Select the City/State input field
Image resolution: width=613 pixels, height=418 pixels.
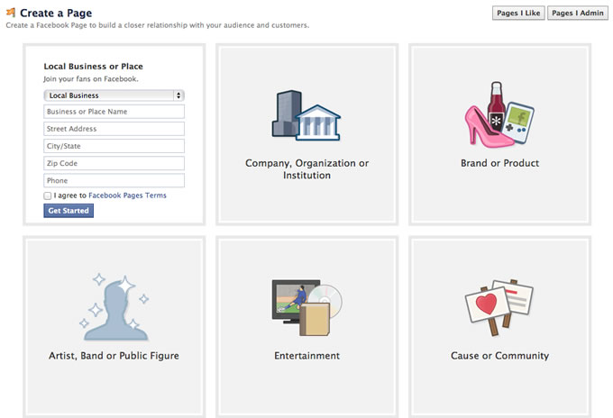[x=114, y=146]
